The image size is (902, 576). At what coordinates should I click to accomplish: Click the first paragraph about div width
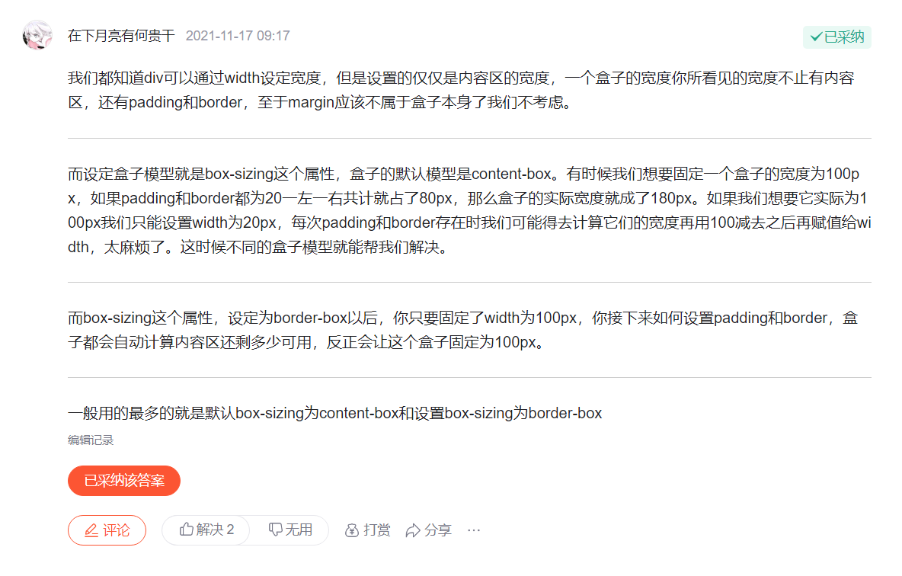pyautogui.click(x=461, y=90)
